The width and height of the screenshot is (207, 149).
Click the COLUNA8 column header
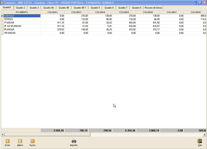[x=195, y=12]
